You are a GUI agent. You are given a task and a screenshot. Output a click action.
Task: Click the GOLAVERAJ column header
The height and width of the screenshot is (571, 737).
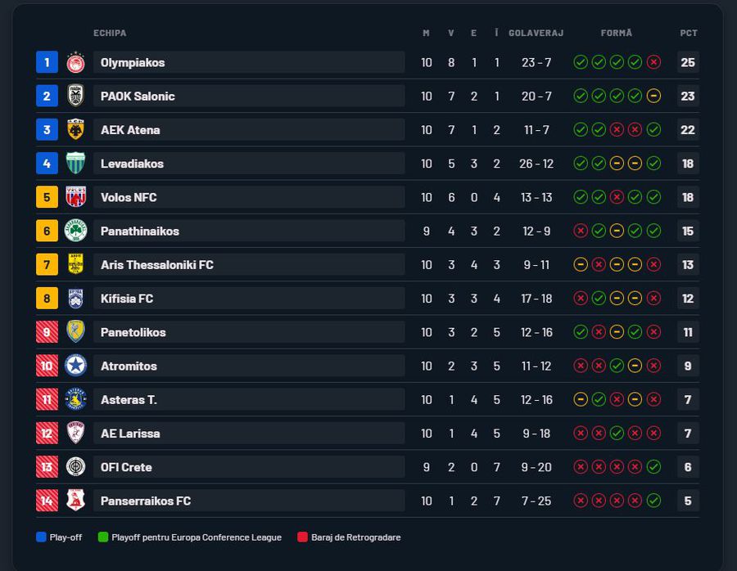pos(536,33)
